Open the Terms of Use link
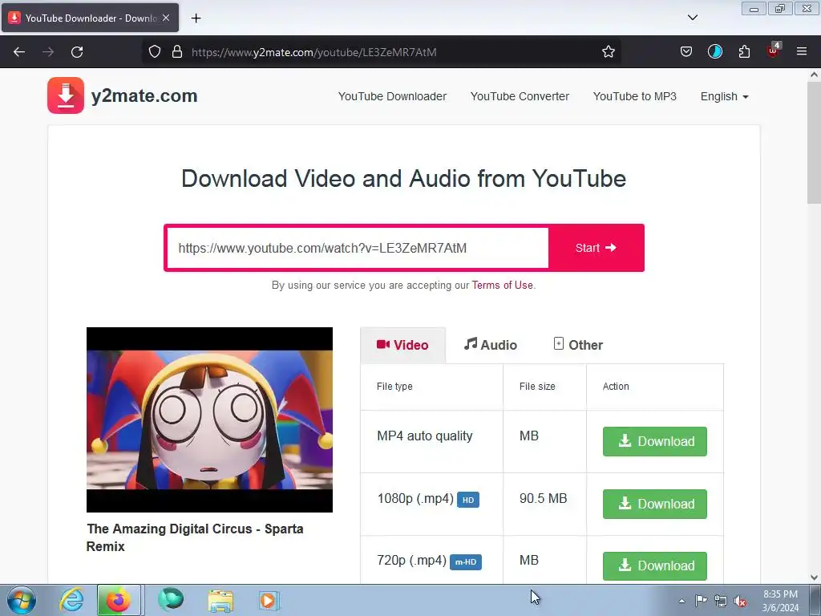This screenshot has width=821, height=616. click(502, 285)
